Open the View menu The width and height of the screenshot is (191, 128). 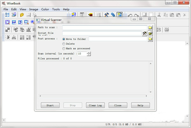23,9
